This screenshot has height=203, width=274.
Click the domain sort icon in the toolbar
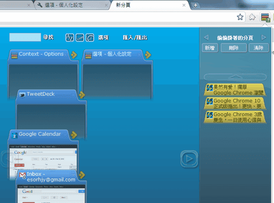point(80,38)
